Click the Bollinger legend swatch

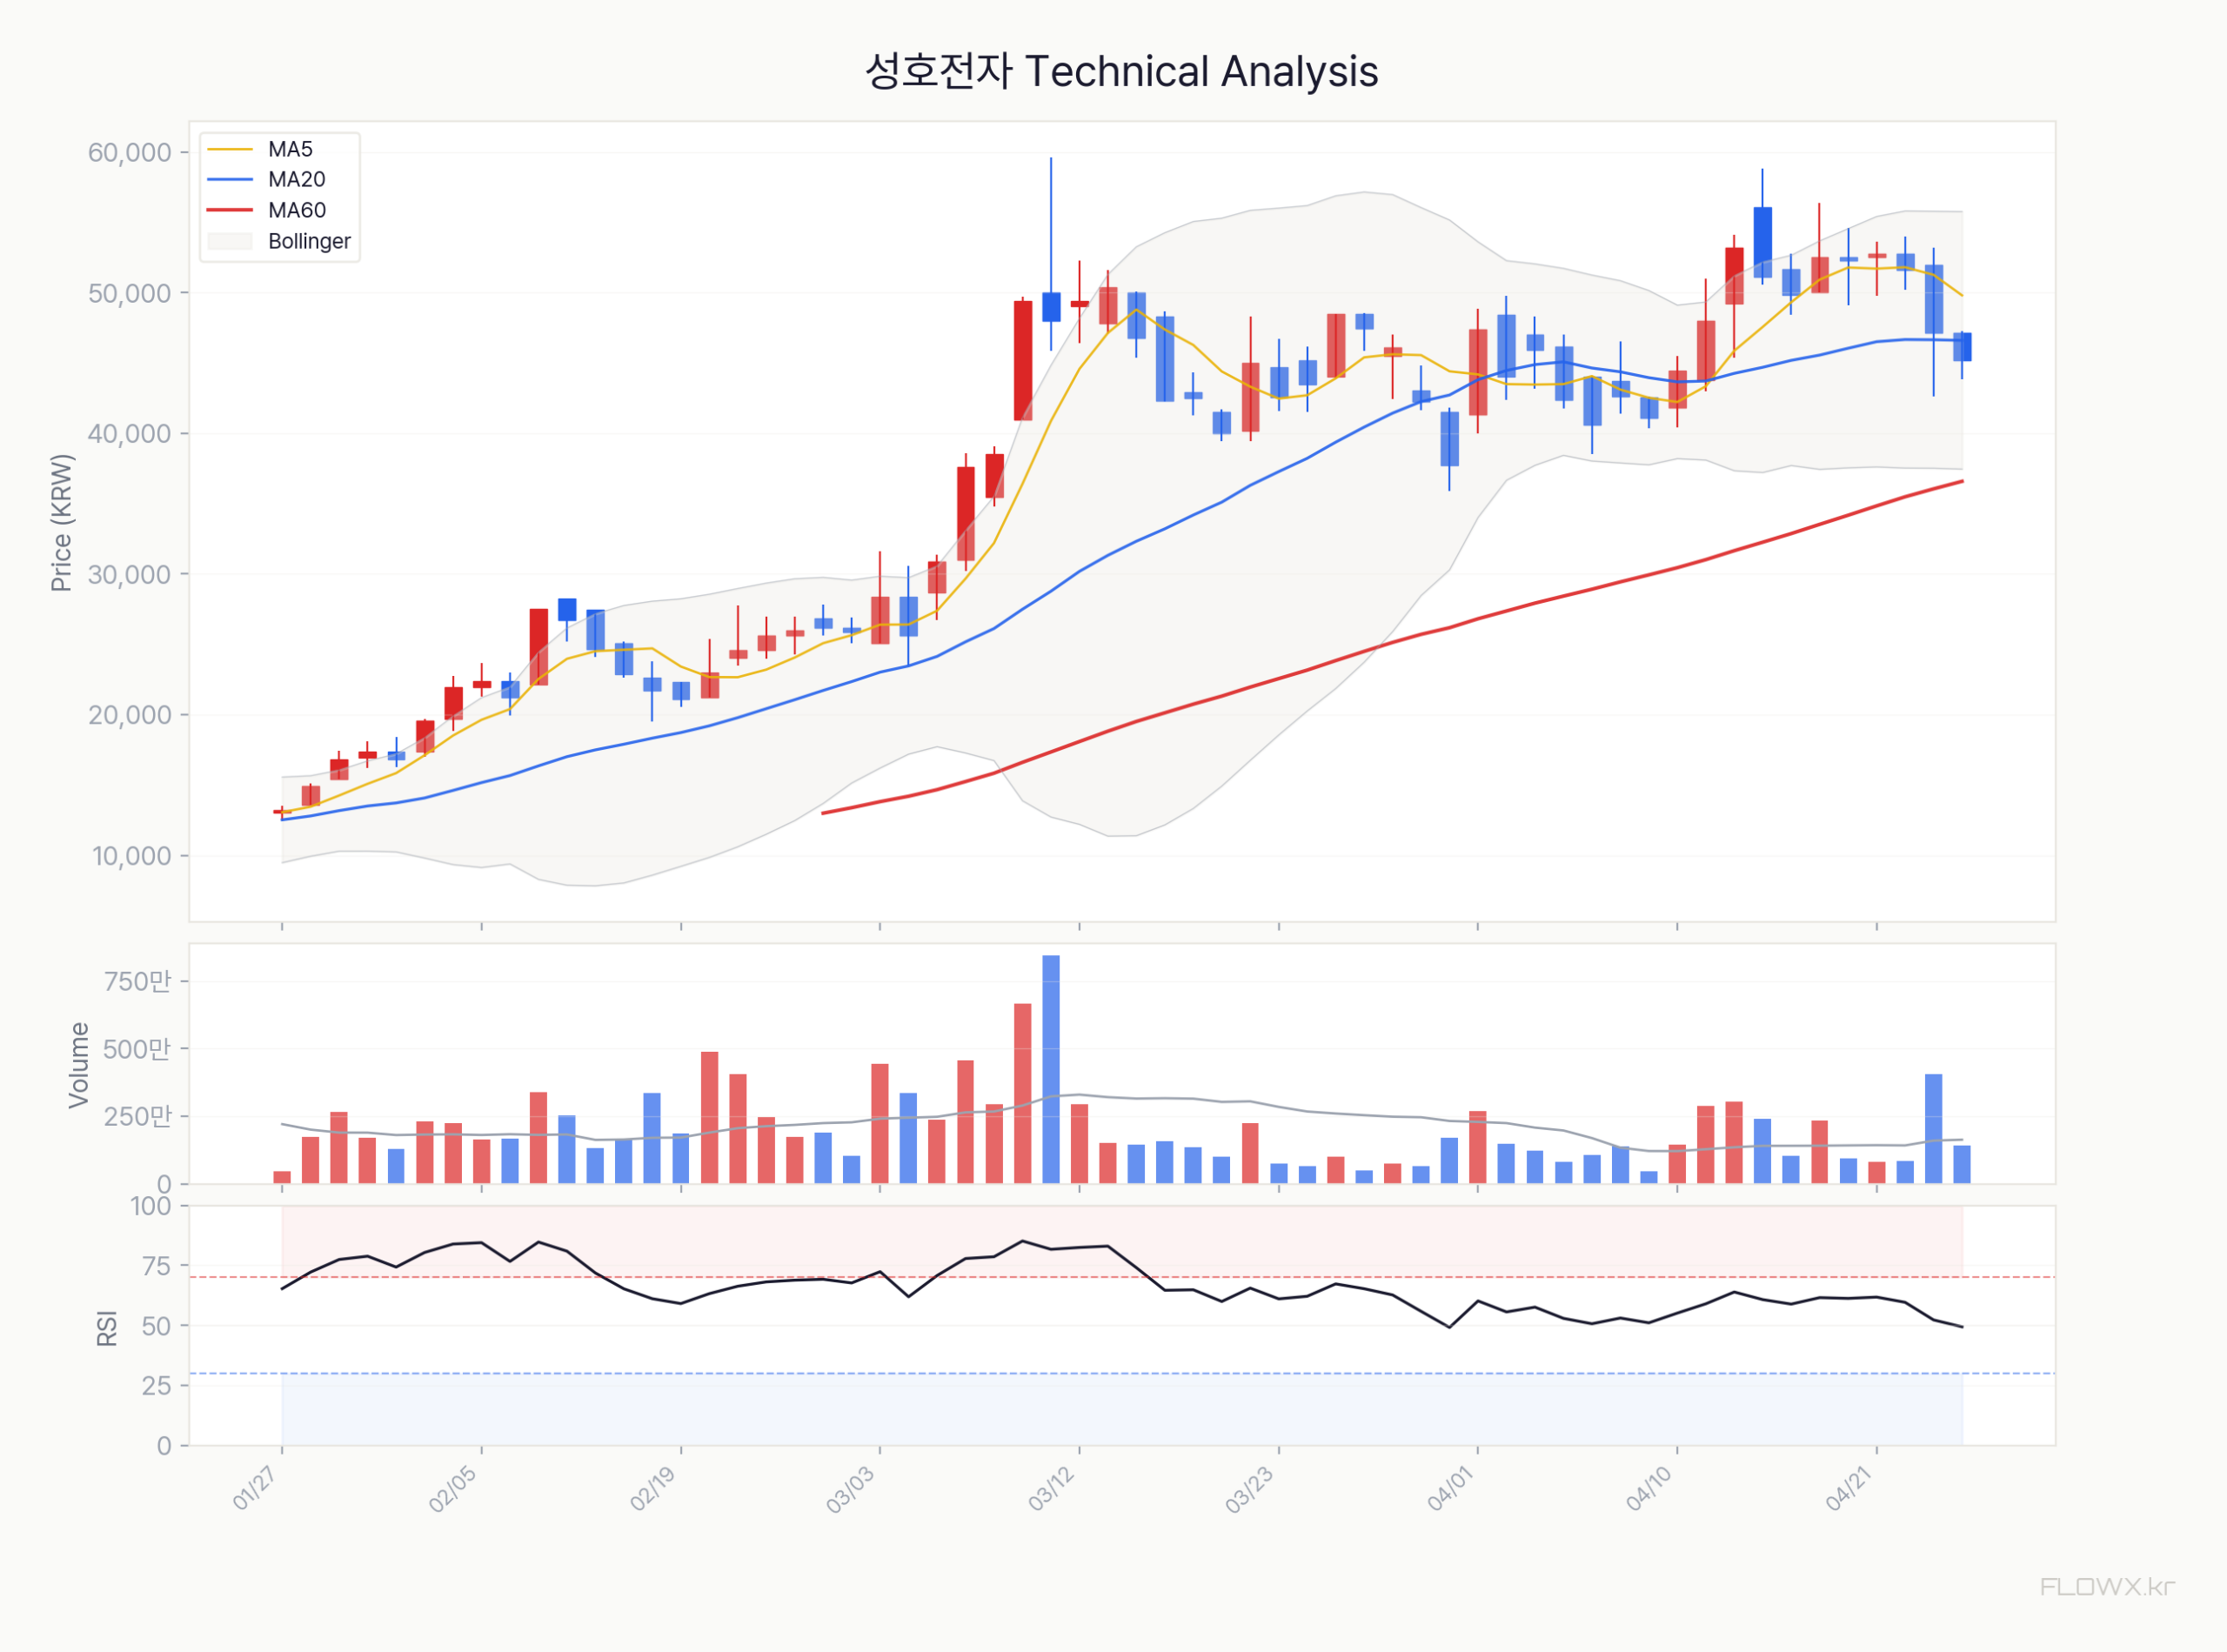[229, 241]
